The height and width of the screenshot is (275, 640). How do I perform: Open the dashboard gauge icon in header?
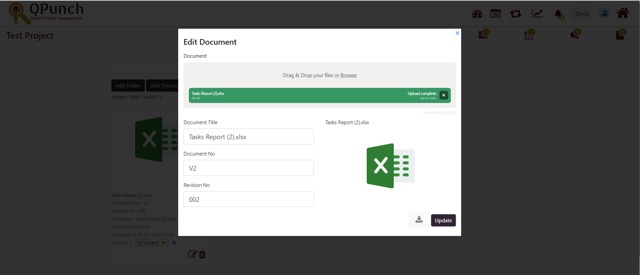(477, 14)
